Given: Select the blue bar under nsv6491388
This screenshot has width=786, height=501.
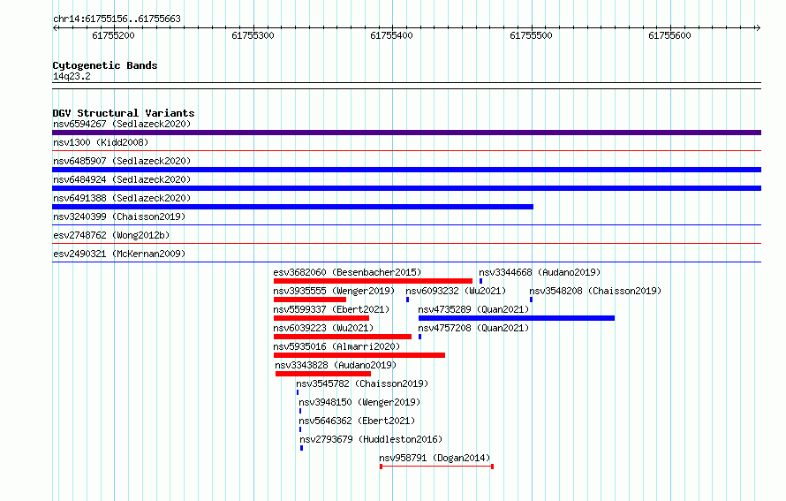Looking at the screenshot, I should pos(292,207).
